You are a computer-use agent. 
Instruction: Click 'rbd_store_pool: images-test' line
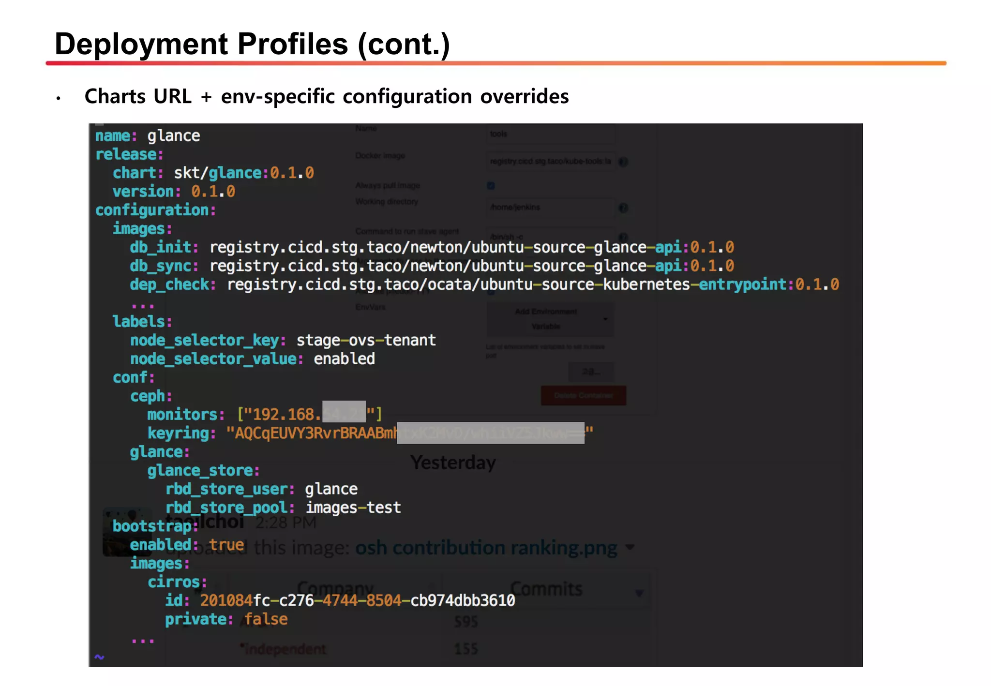point(283,507)
